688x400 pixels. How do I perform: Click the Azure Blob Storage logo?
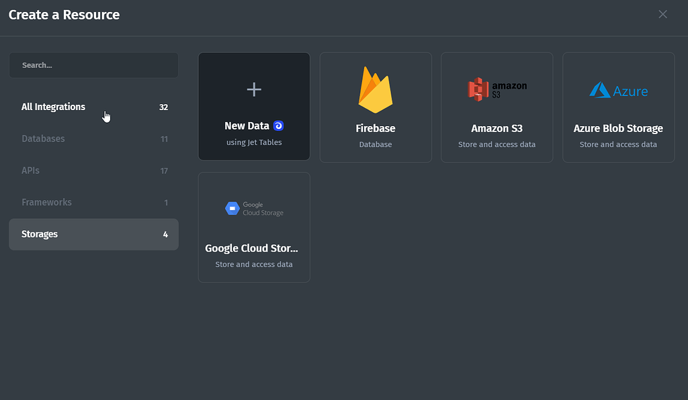[x=618, y=89]
